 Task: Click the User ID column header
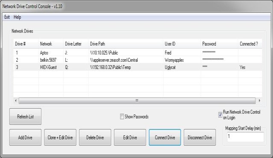tap(182, 44)
